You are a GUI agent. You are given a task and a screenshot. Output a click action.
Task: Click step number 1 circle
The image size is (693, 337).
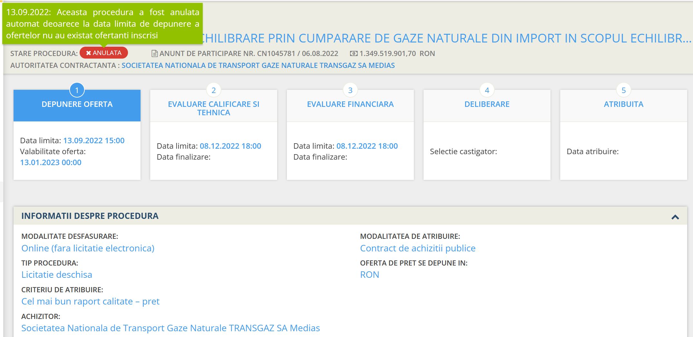(x=77, y=90)
